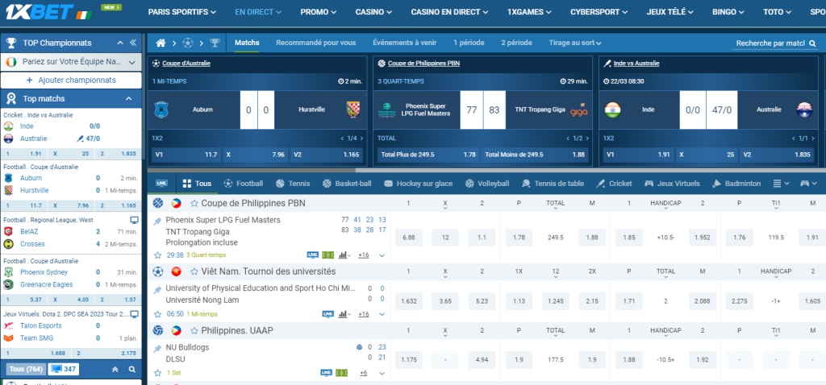Select odds 1.632 for University of Physical Education
The image size is (826, 385).
point(409,301)
